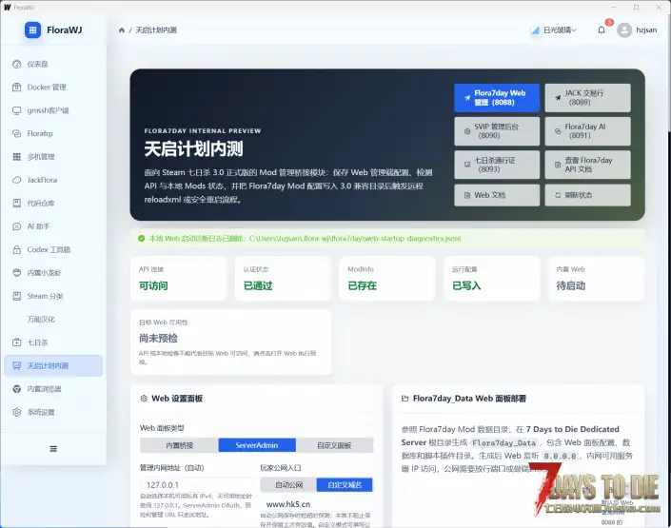671x528 pixels.
Task: Switch player entry to 自动公网
Action: pyautogui.click(x=288, y=485)
